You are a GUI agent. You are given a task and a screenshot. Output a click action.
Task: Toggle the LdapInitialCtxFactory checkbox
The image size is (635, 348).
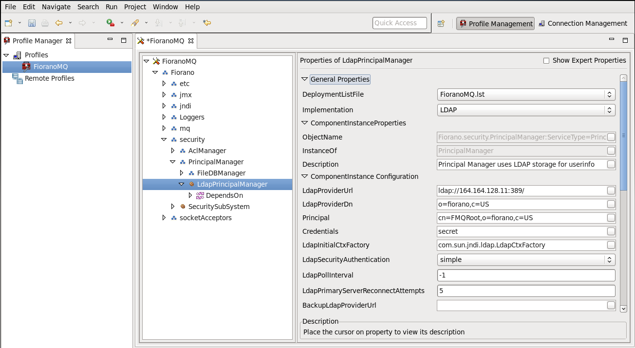pos(611,245)
